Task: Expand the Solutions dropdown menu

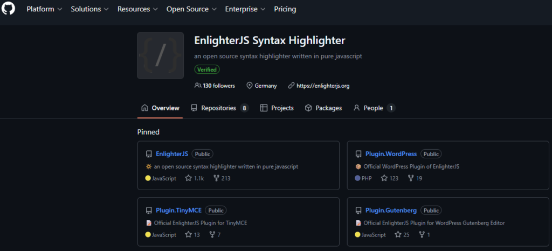Action: click(x=89, y=9)
